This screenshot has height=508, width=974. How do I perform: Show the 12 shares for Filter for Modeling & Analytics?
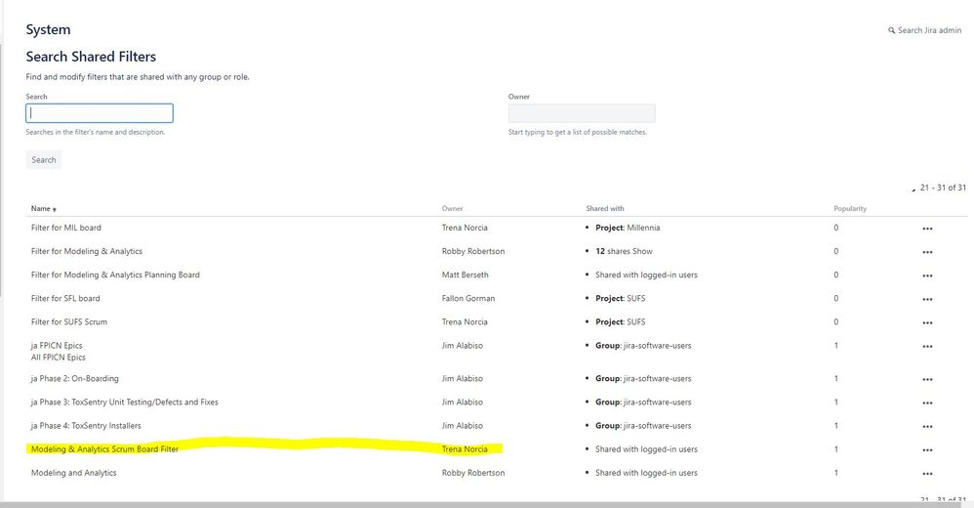[x=642, y=251]
